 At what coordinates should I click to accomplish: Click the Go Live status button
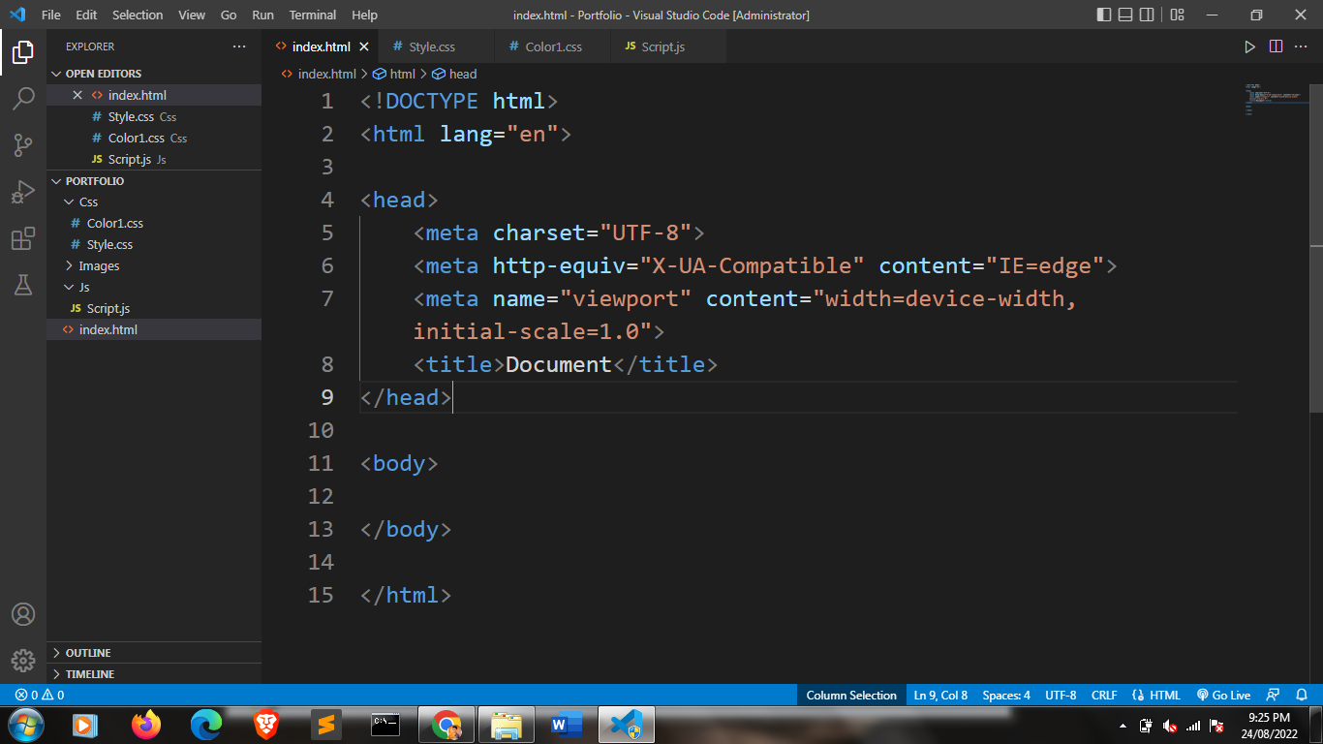1223,695
